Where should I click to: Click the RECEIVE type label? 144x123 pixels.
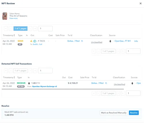[x=21, y=83]
